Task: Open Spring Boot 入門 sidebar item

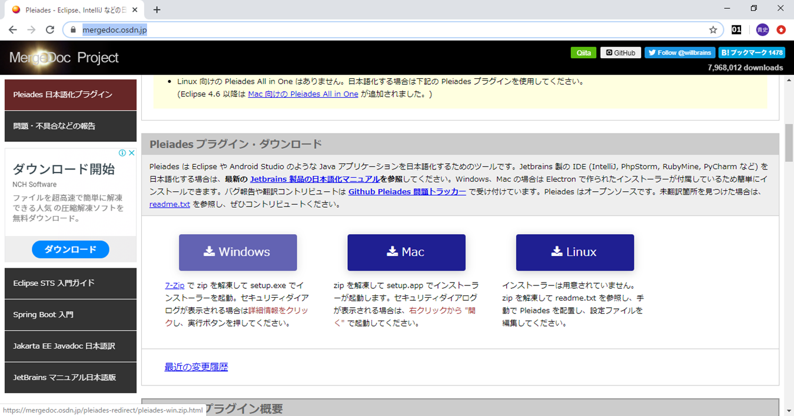Action: click(71, 315)
